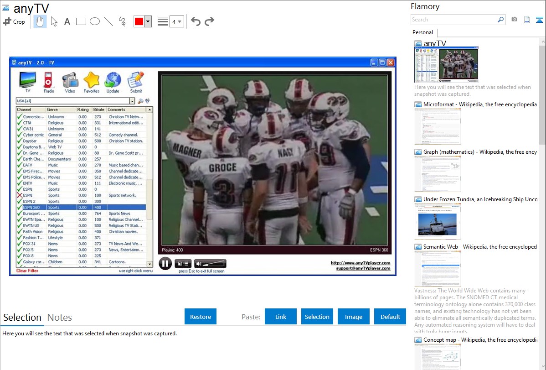Sort by the Channel column header
Viewport: 546px width, 370px height.
click(x=31, y=109)
